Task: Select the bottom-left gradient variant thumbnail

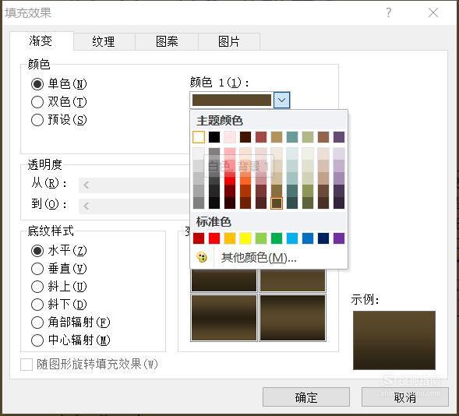Action: [224, 318]
